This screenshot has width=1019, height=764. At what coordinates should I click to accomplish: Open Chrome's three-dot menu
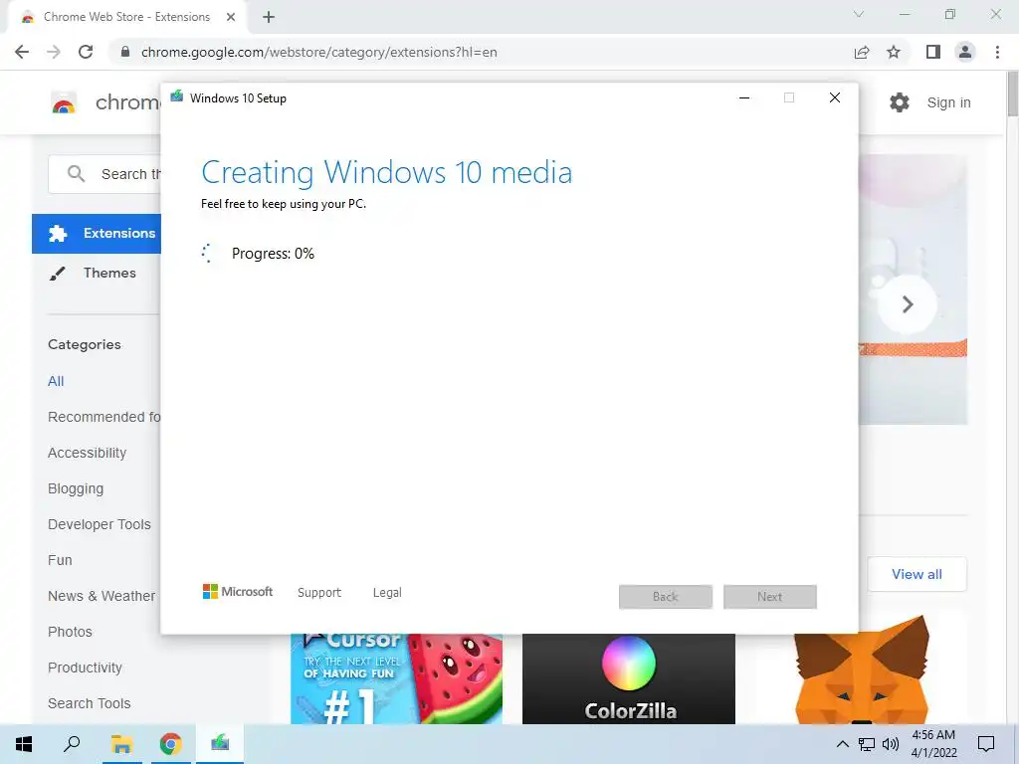point(997,52)
